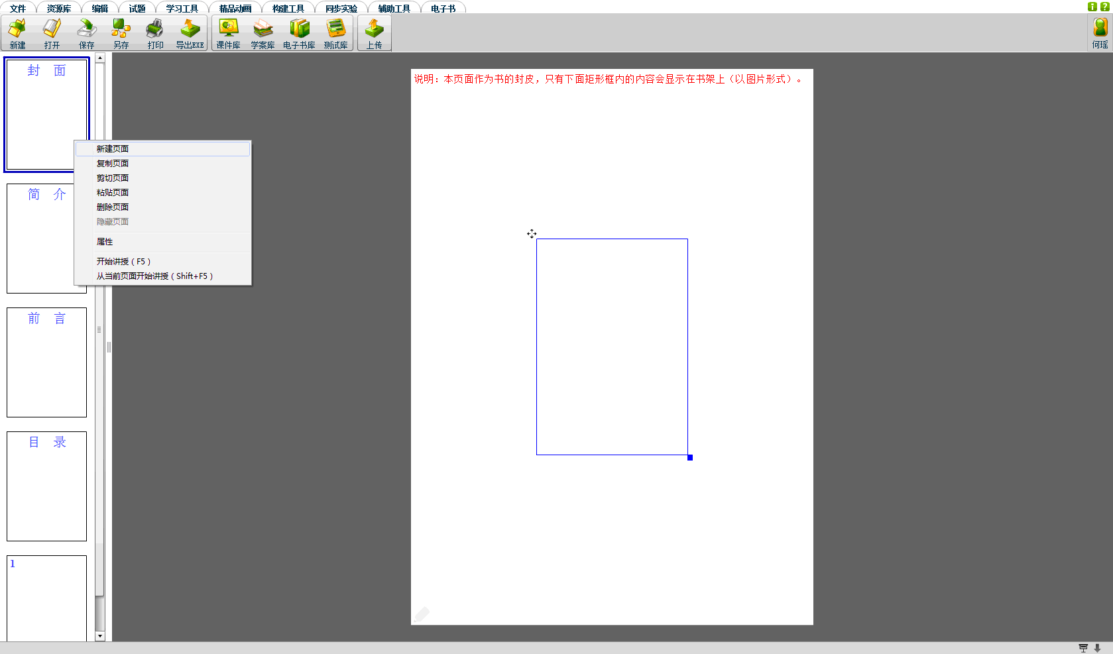Viewport: 1113px width, 654px height.
Task: Click the 上传 (Upload) toolbar icon
Action: point(375,33)
